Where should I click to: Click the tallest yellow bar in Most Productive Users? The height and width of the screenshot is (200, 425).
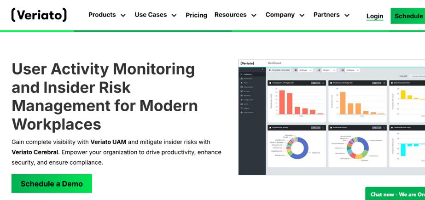click(x=403, y=94)
